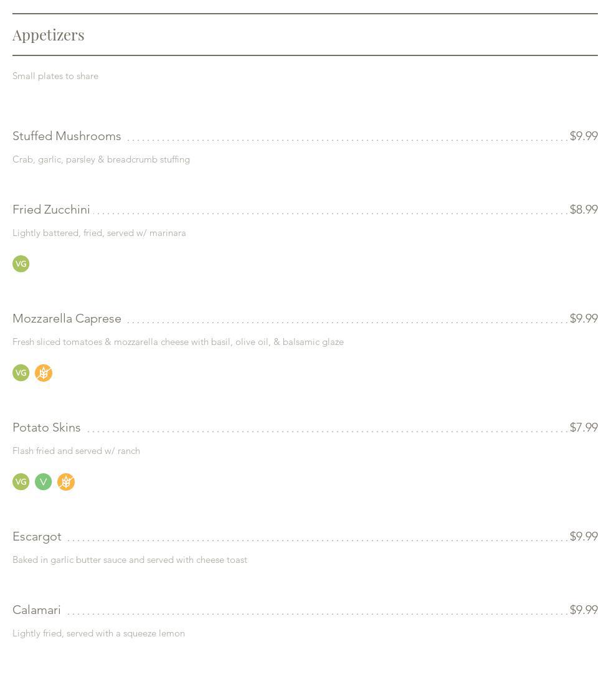Click the $7.99 price for Potato Skins
This screenshot has height=675, width=601.
584,428
